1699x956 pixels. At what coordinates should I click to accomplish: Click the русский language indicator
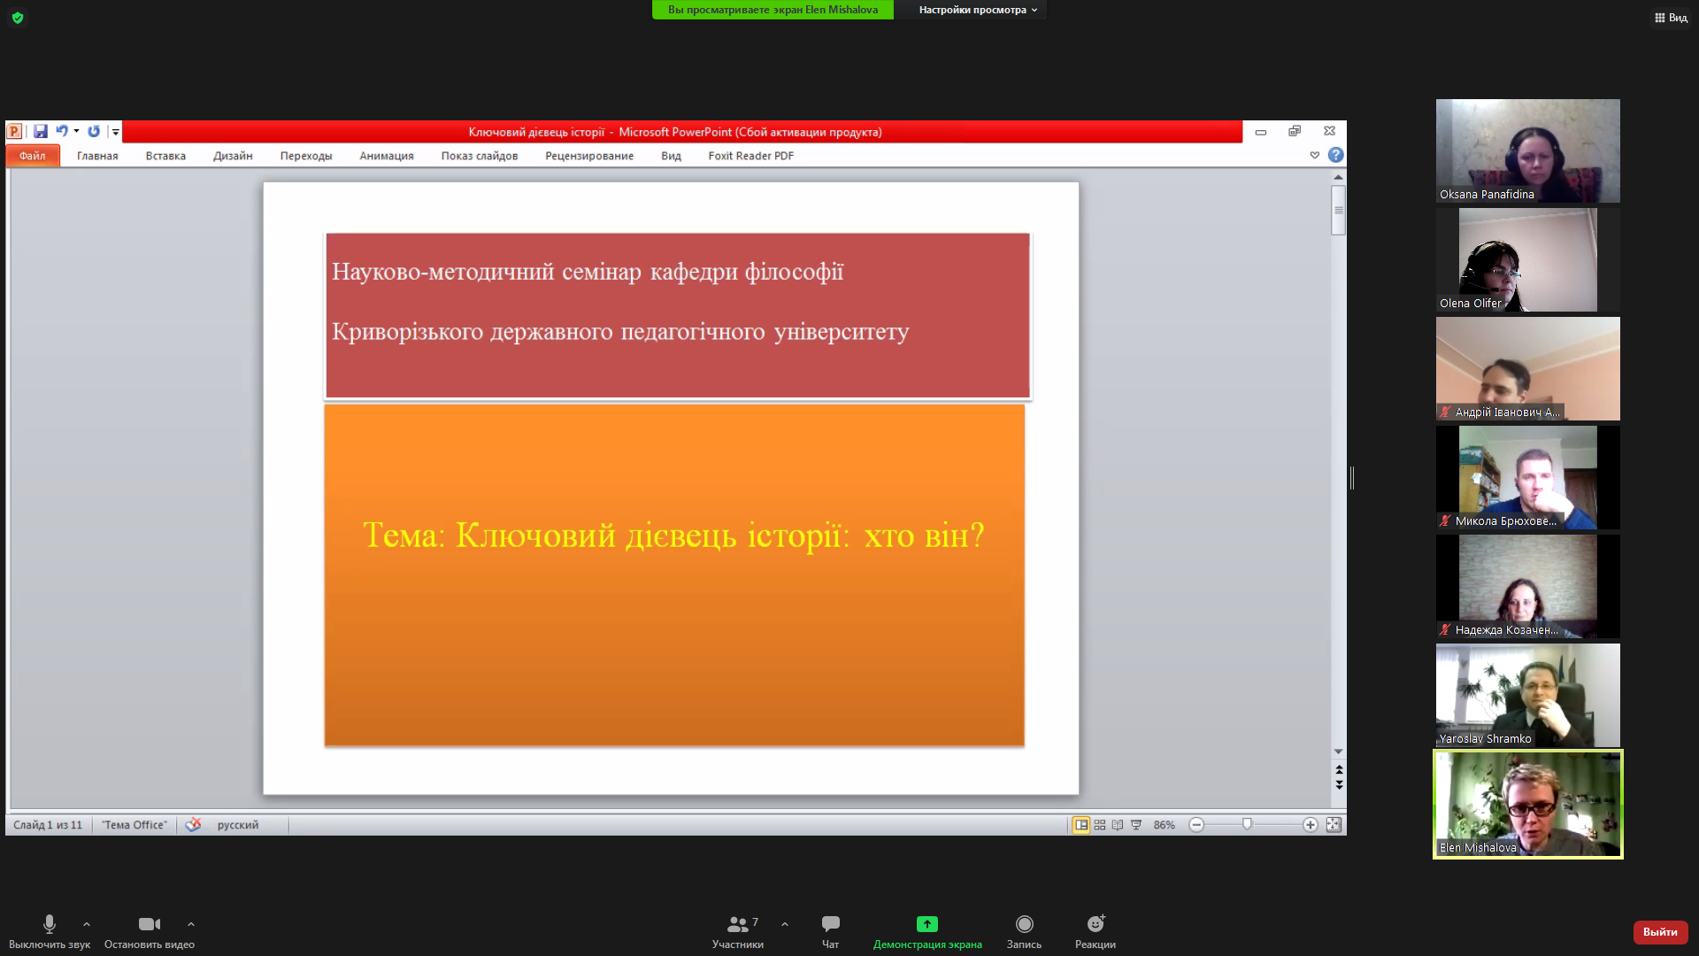[238, 825]
